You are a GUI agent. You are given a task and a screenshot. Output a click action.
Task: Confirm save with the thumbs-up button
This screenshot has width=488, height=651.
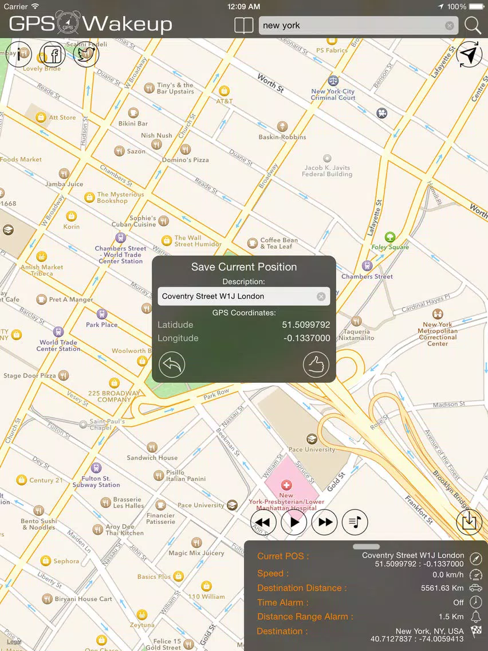click(x=316, y=364)
